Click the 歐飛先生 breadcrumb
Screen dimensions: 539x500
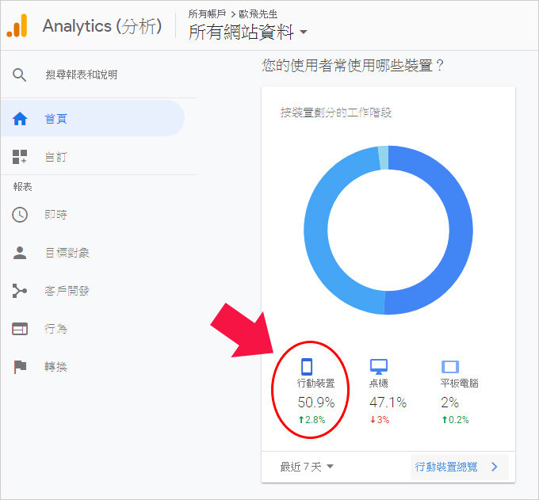(258, 13)
